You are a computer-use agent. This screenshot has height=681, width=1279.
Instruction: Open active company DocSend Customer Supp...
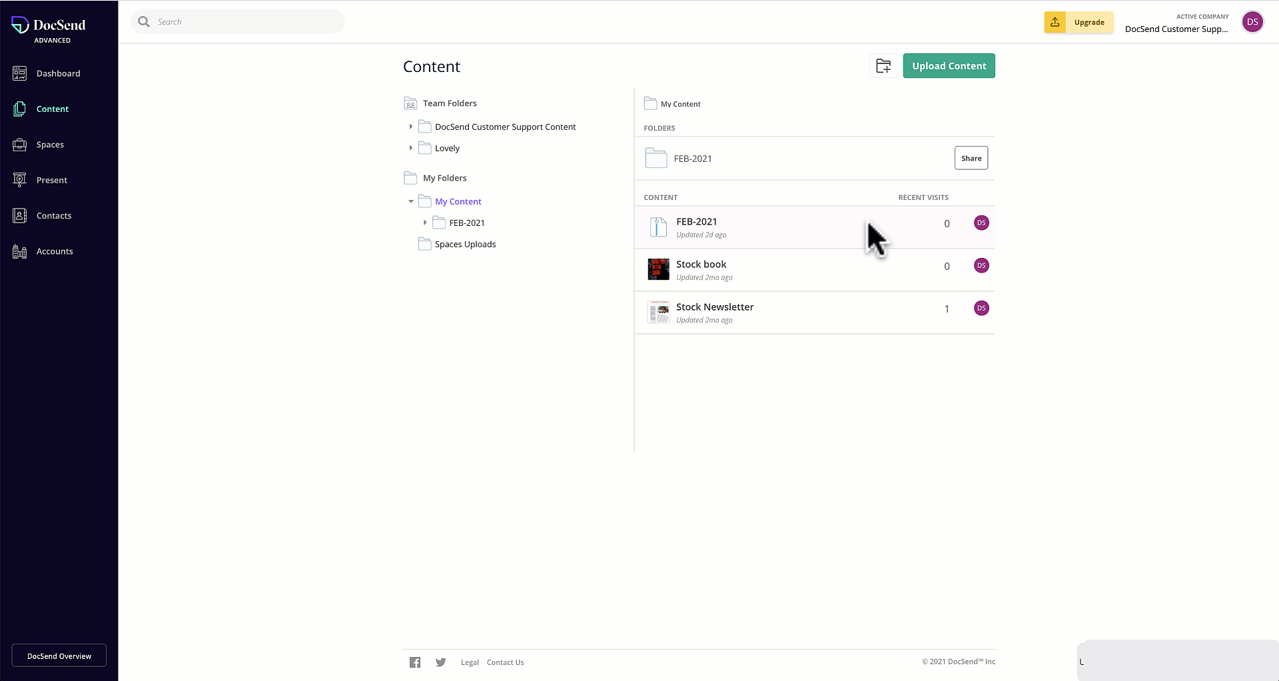(1176, 29)
